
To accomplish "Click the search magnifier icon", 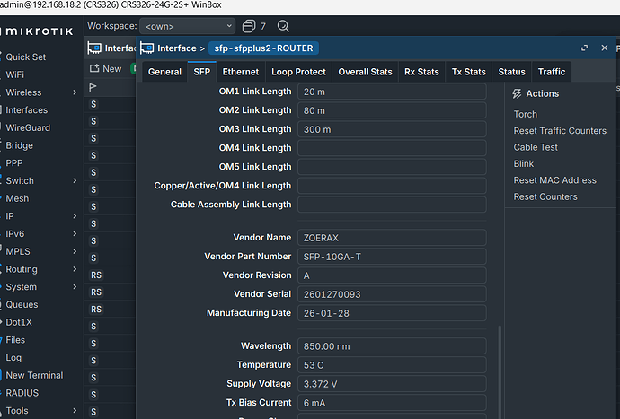I will [283, 26].
